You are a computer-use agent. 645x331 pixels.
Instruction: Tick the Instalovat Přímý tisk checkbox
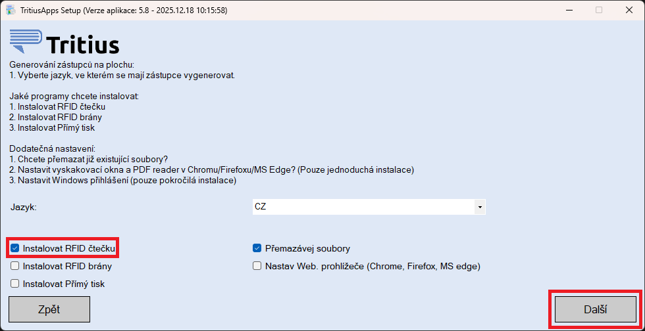(15, 284)
